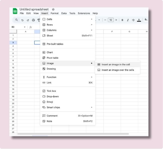Undo the last action
163x149 pixels.
[x=22, y=20]
